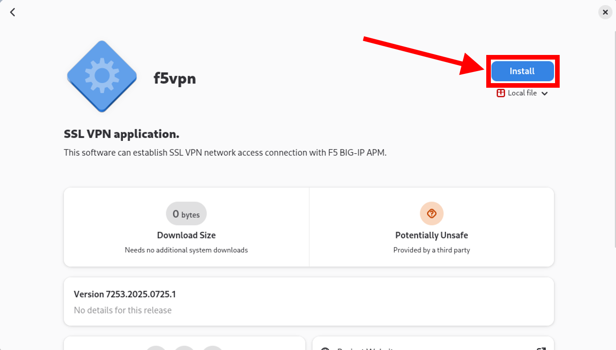
Task: Click the red package icon beside Local file
Action: (x=501, y=93)
